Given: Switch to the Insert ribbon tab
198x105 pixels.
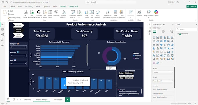Looking at the screenshot, I should coord(20,6).
